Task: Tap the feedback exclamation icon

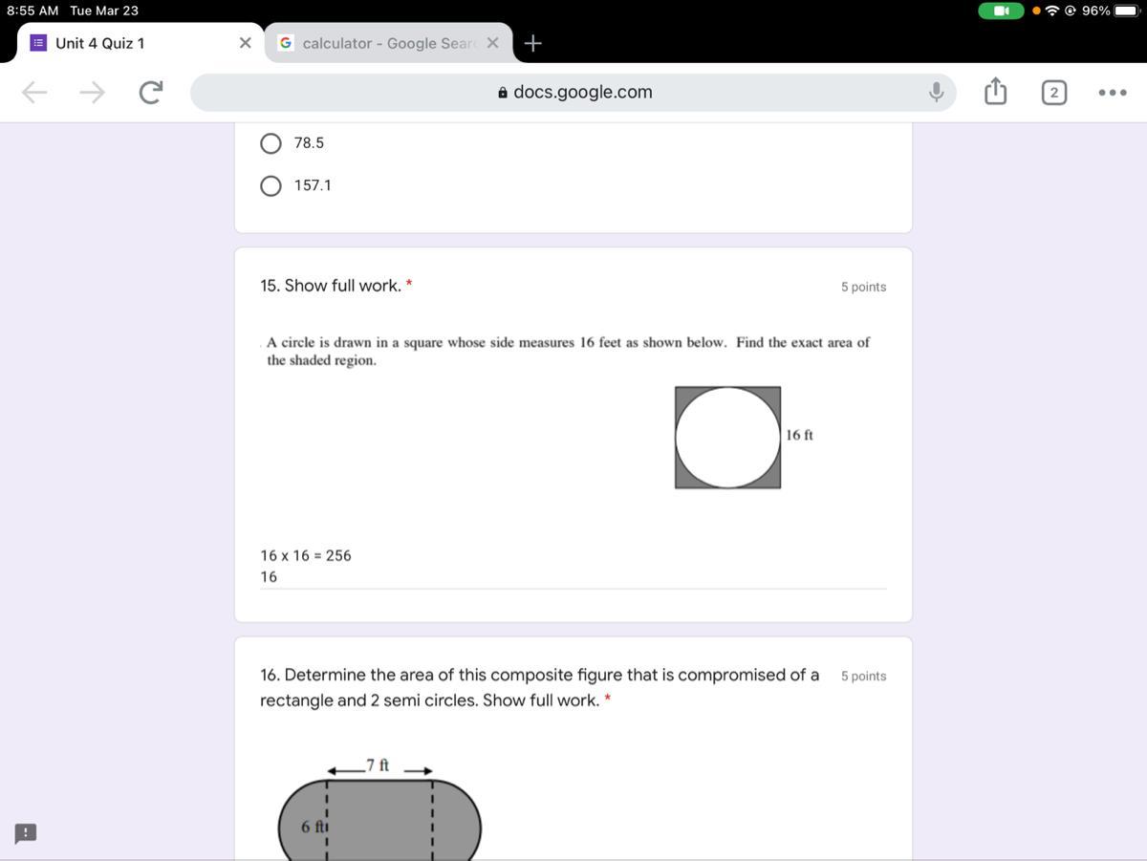Action: pos(26,833)
